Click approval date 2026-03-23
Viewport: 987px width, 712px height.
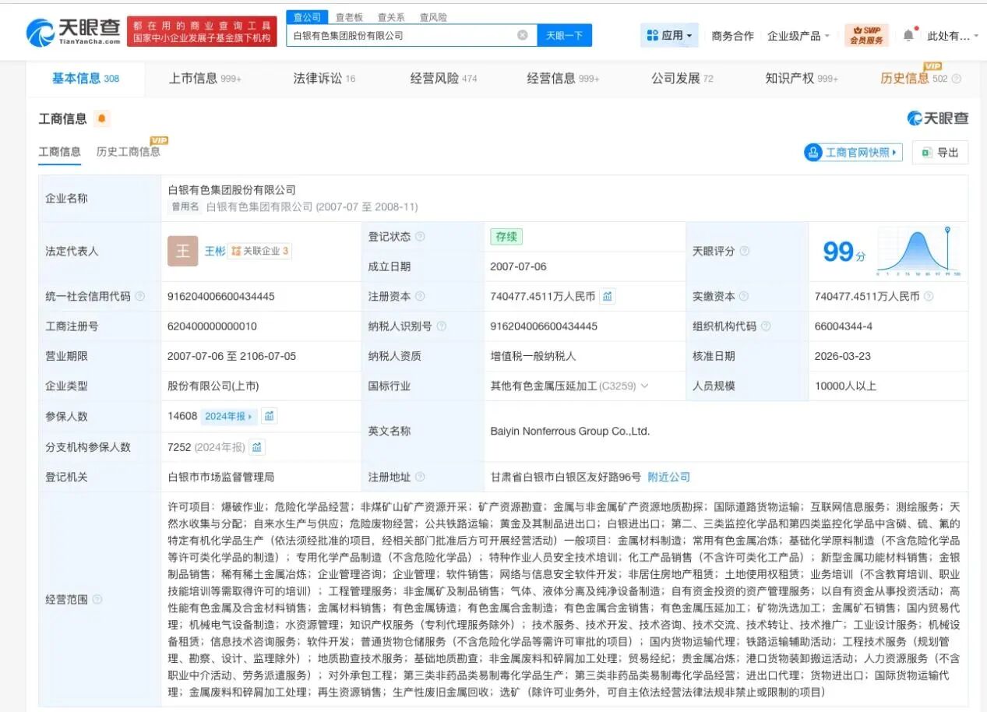pyautogui.click(x=843, y=356)
